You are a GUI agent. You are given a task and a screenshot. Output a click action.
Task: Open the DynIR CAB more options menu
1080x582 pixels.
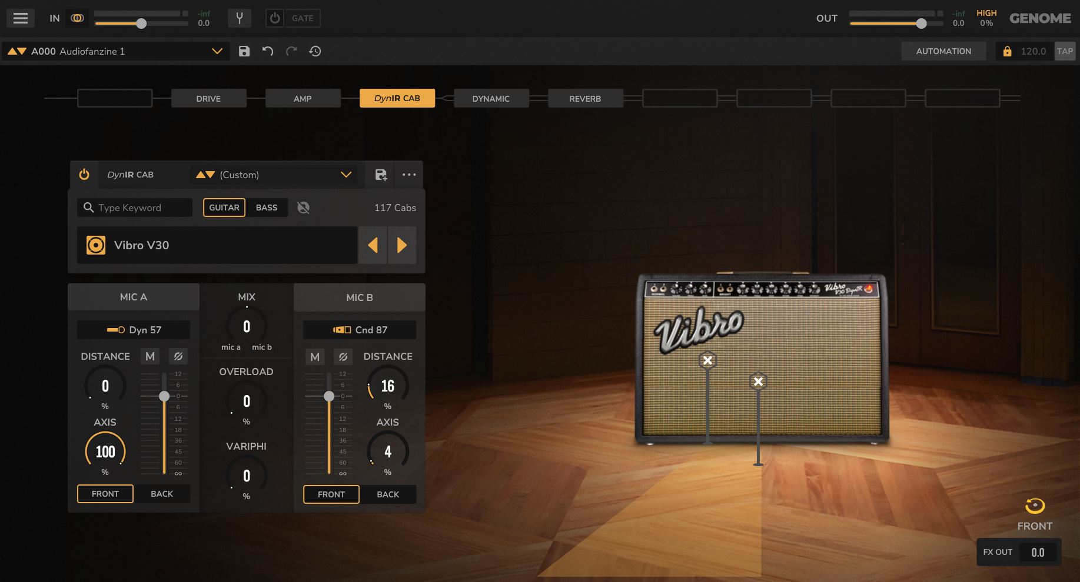(409, 175)
